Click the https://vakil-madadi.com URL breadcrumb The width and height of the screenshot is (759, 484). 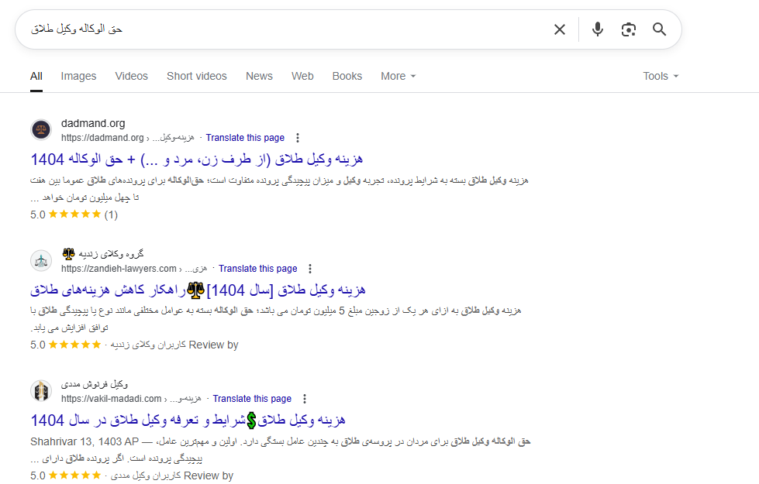131,399
